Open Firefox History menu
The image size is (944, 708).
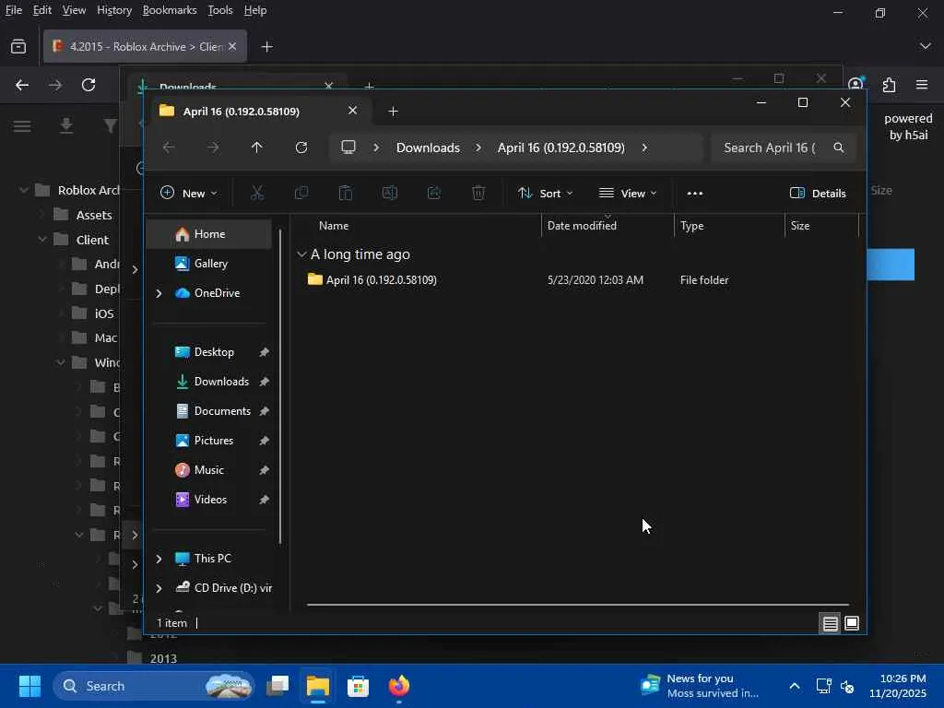(114, 10)
